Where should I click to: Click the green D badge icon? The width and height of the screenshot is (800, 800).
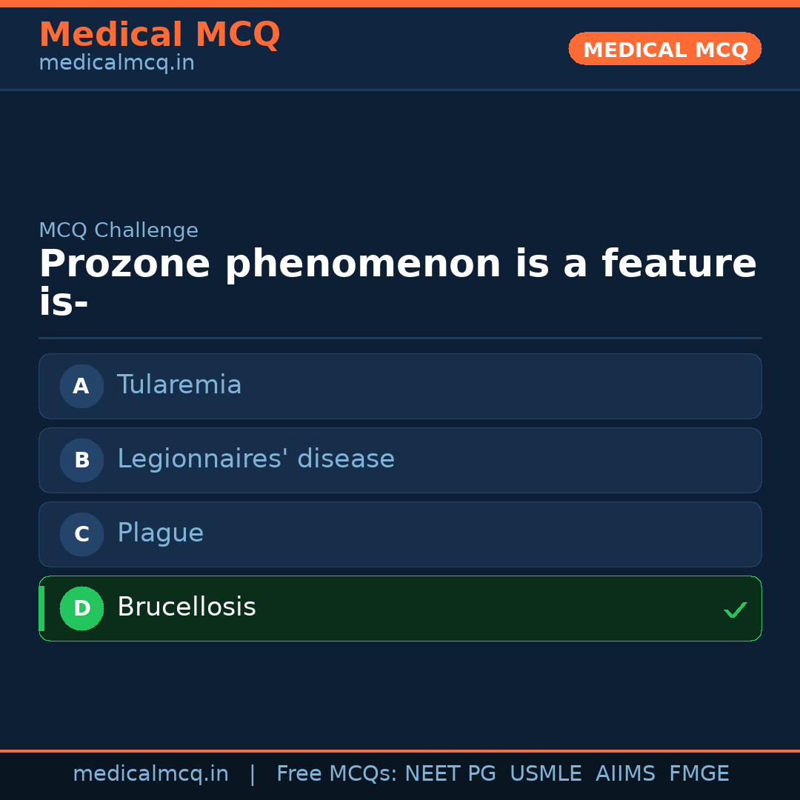click(81, 608)
